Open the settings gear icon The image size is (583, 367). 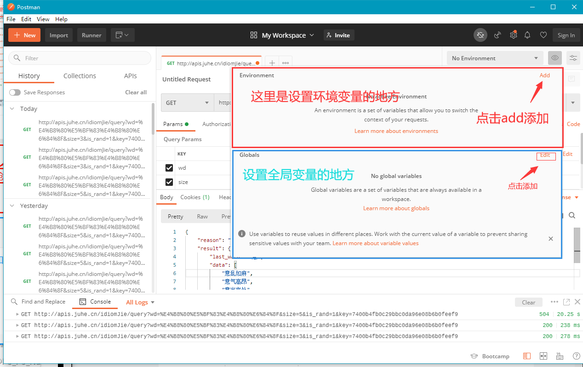tap(513, 35)
